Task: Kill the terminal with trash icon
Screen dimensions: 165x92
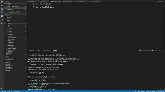Action: click(x=157, y=51)
